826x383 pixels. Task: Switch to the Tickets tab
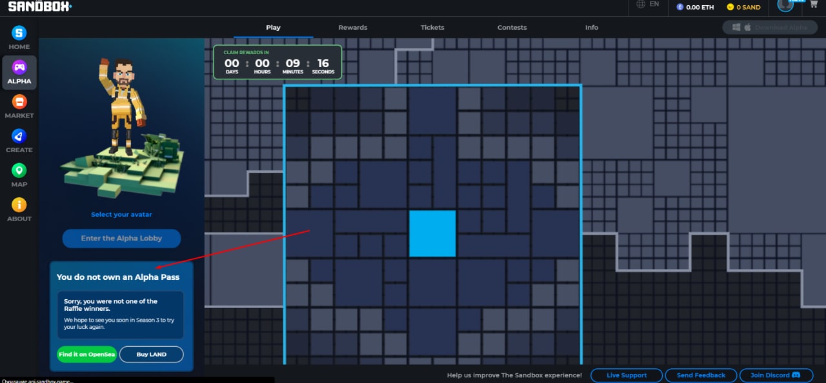pyautogui.click(x=432, y=28)
